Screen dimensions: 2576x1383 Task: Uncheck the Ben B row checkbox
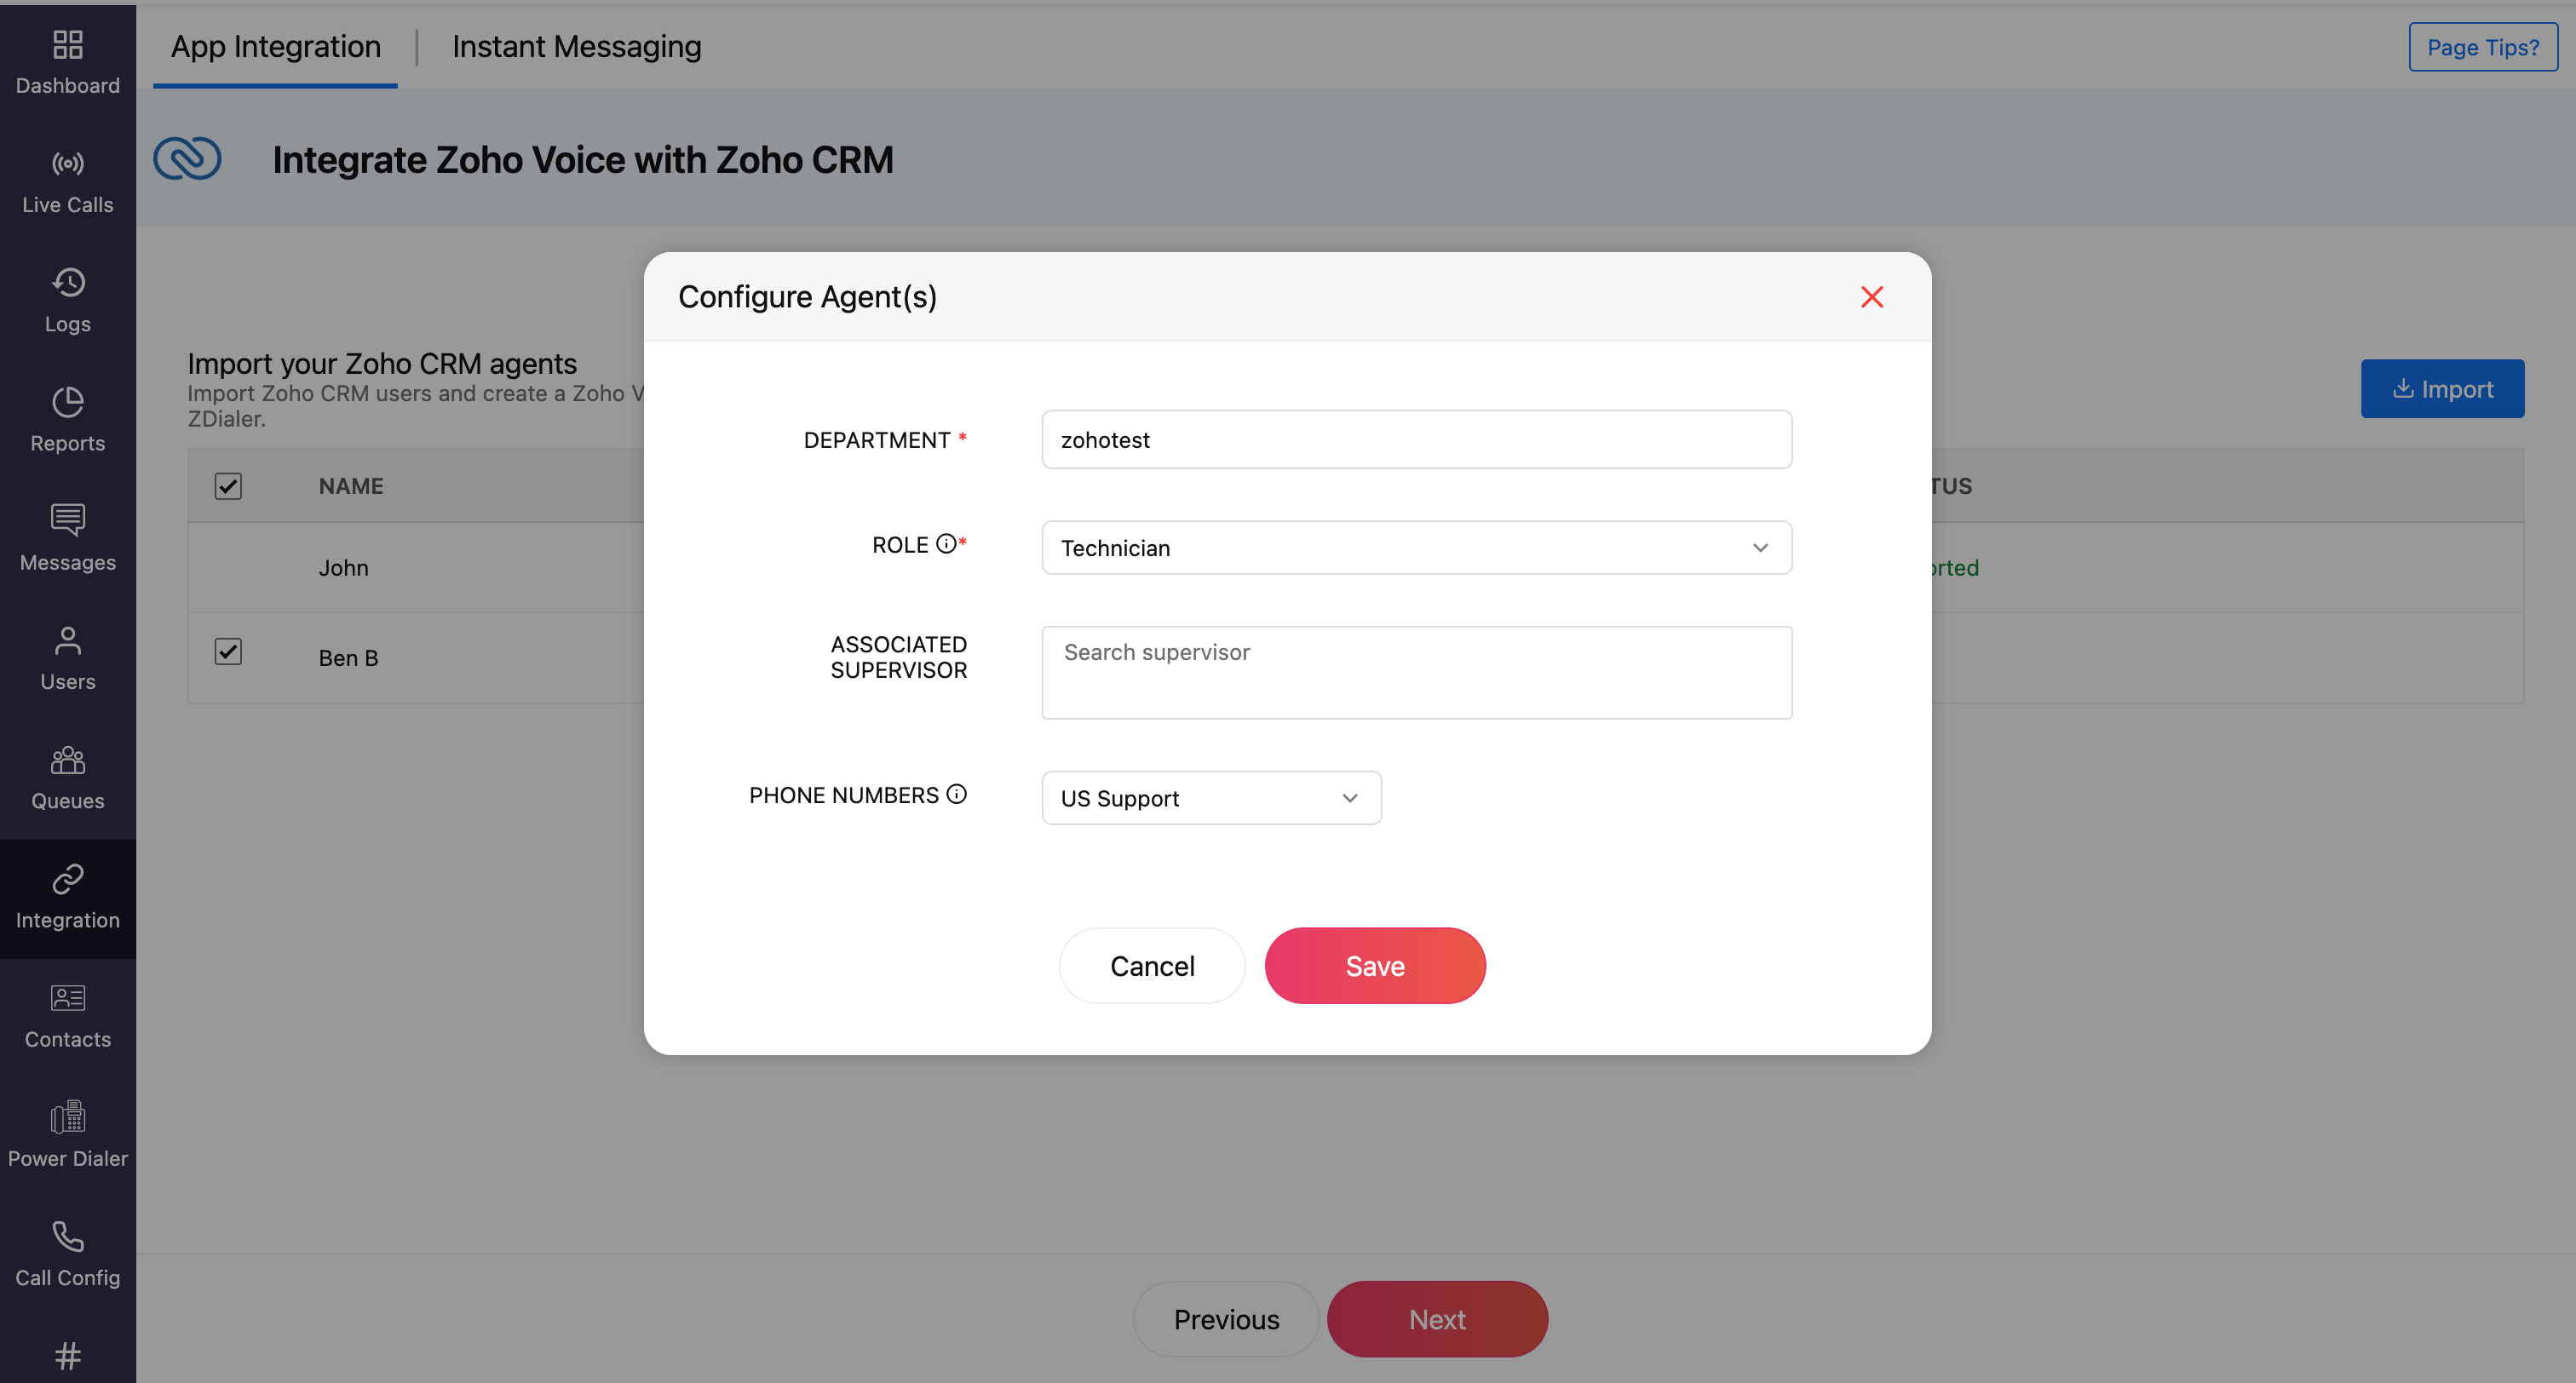click(228, 652)
